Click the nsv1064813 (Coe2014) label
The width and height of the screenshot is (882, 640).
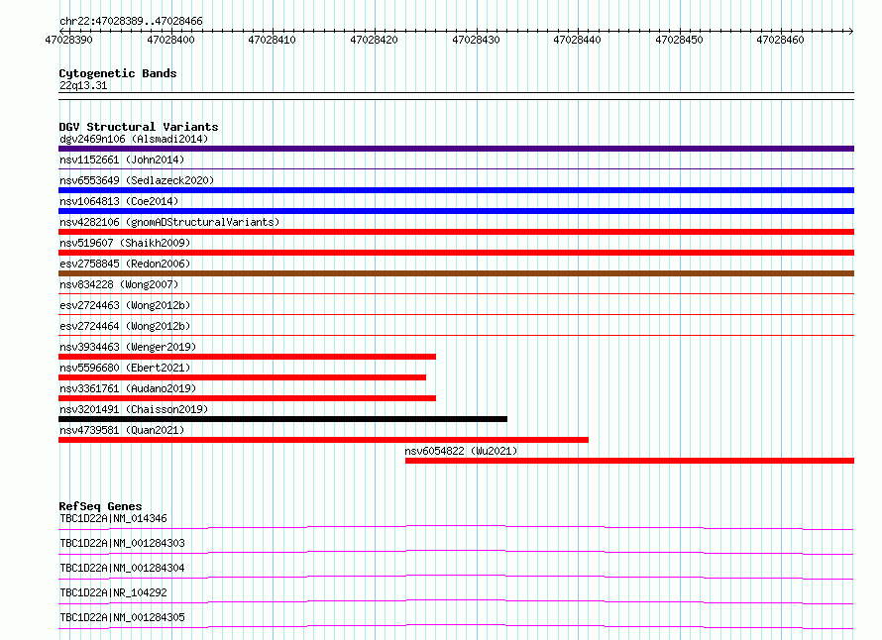119,201
